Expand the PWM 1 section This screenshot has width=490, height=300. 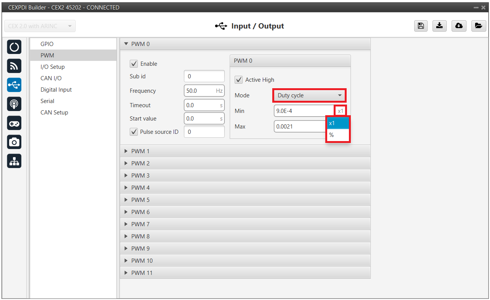[140, 151]
